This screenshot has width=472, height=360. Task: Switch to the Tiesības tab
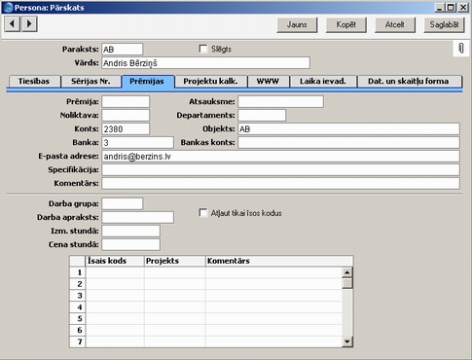(x=34, y=81)
